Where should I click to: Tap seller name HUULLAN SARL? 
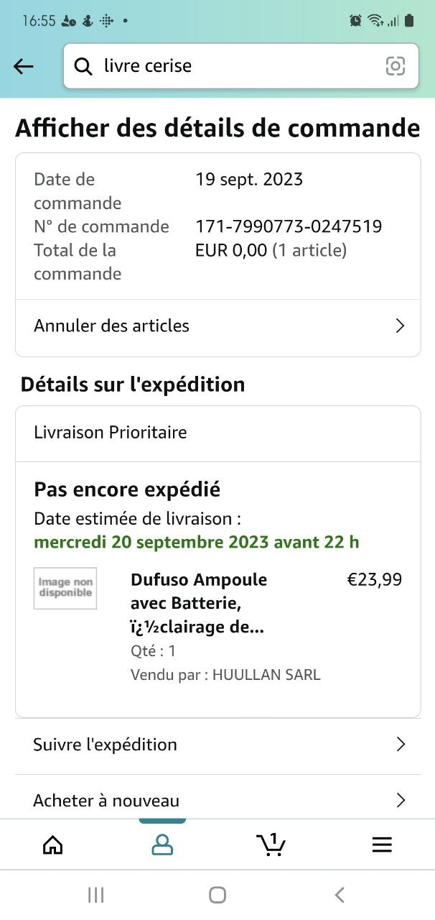266,675
